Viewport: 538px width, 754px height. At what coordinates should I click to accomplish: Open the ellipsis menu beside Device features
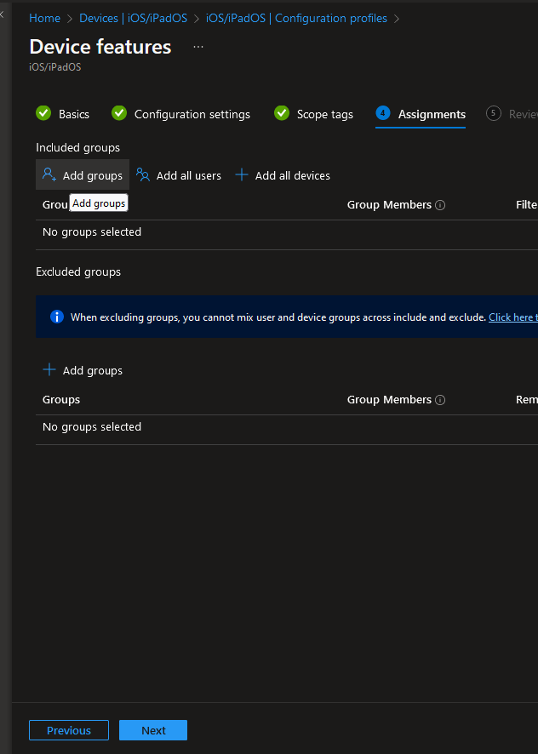[198, 47]
